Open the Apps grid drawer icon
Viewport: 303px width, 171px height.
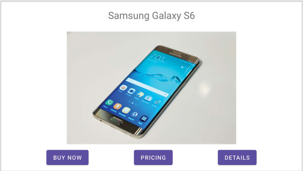pyautogui.click(x=144, y=118)
